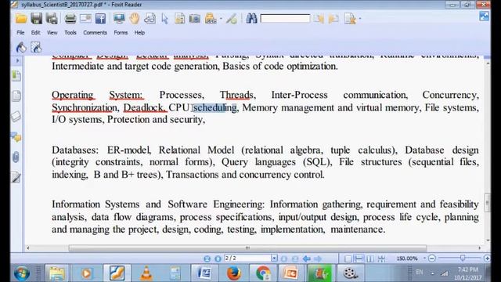Open the page number dropdown arrow

(274, 258)
